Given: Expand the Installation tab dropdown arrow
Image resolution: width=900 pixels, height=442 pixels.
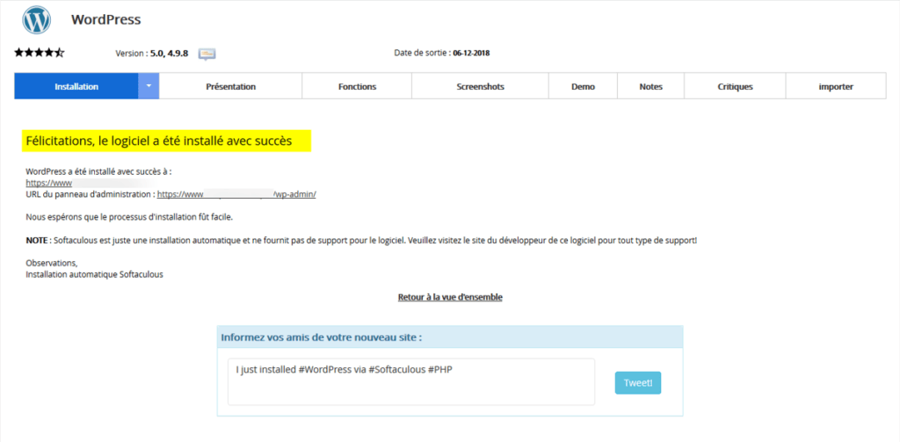Looking at the screenshot, I should pos(149,86).
